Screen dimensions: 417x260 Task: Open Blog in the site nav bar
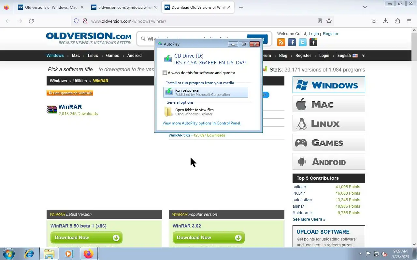pos(283,56)
